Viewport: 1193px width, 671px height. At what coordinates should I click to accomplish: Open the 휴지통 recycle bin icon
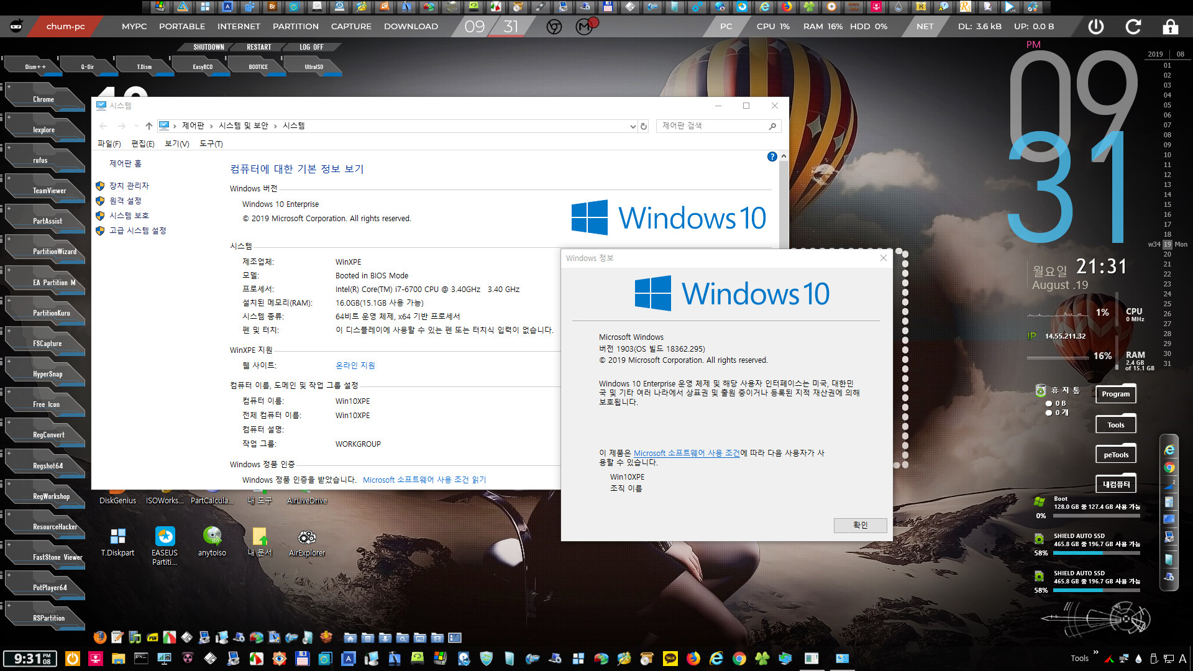[x=1041, y=390]
